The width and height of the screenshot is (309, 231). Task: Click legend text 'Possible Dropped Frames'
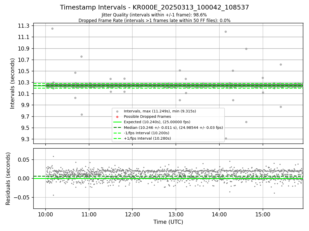[147, 117]
